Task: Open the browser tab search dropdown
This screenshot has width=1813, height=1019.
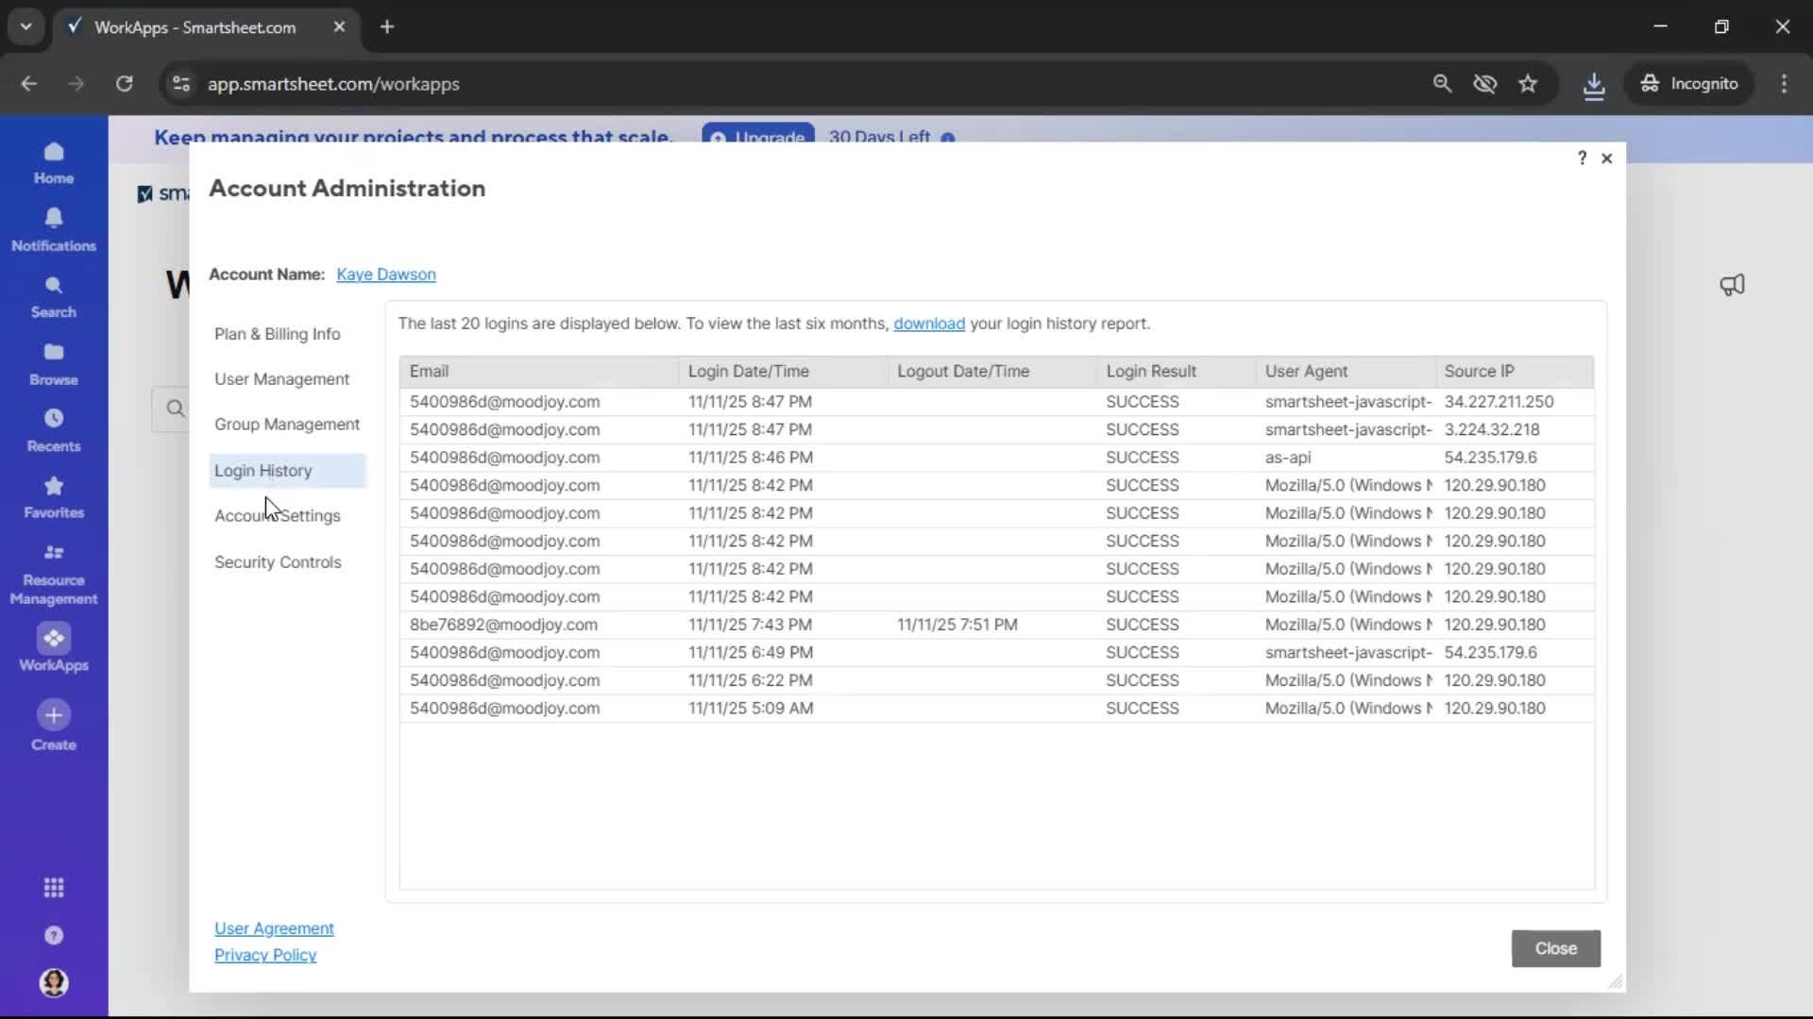Action: tap(25, 26)
